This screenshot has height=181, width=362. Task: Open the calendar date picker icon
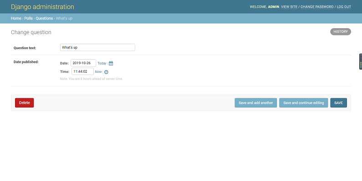(111, 63)
